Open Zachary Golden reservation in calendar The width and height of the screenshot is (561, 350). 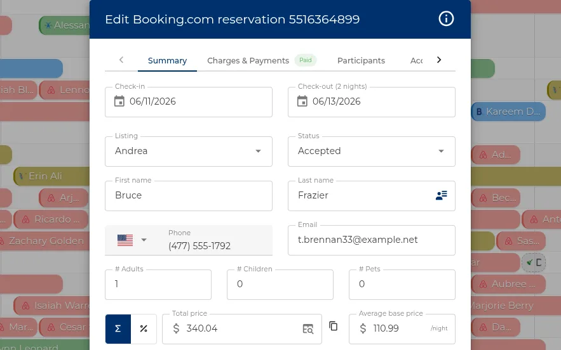[x=44, y=241]
